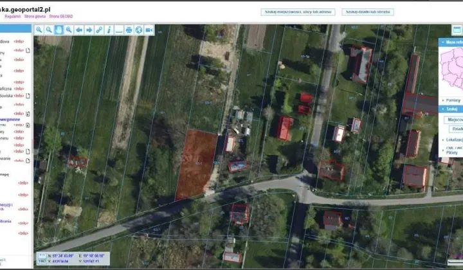Select the zoom in magnifier tool

(39, 30)
